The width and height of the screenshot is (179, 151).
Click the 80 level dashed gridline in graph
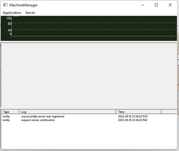[94, 23]
